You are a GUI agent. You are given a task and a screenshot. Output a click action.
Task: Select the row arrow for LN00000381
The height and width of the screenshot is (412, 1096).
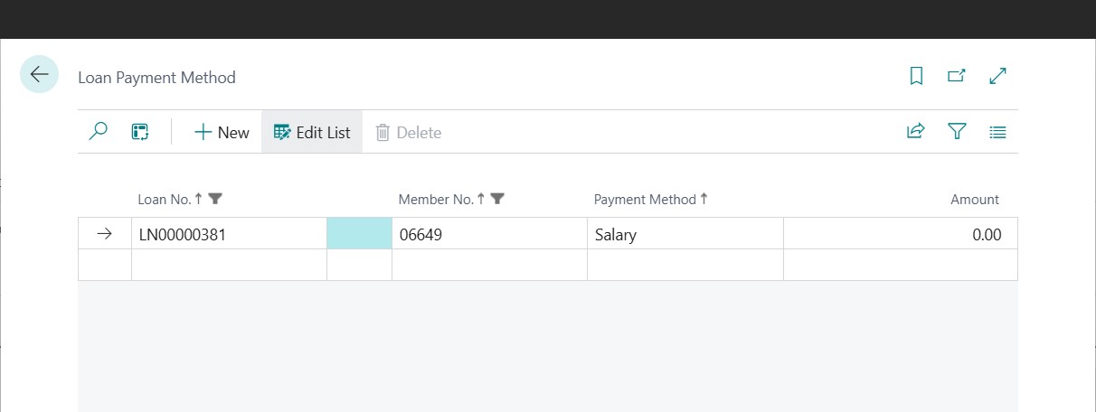click(x=105, y=234)
